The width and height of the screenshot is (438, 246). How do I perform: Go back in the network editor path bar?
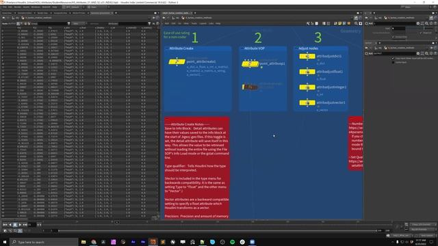(164, 18)
